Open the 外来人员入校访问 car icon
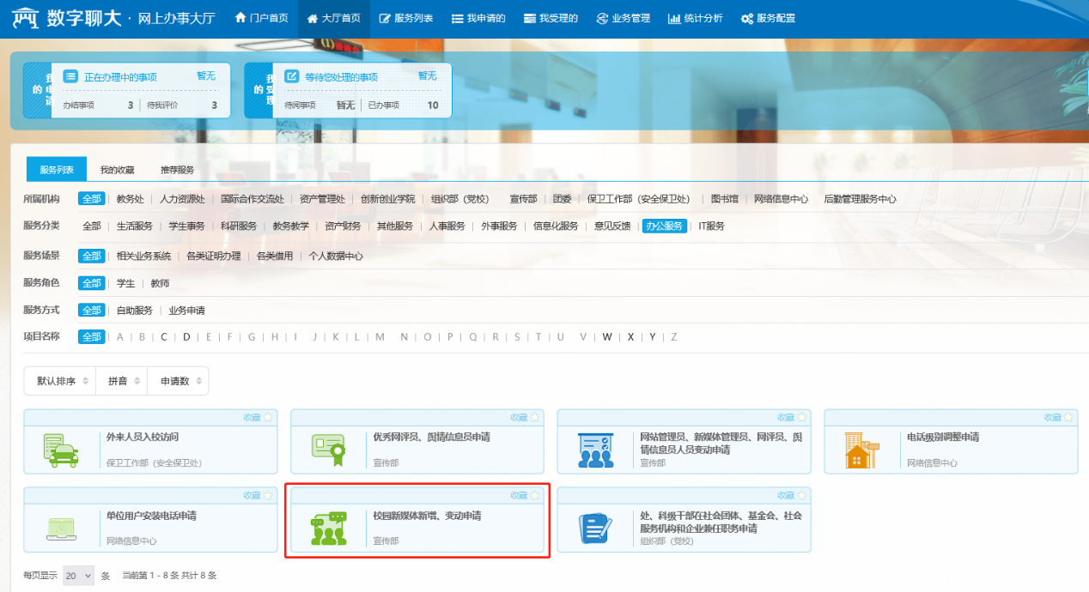The width and height of the screenshot is (1089, 592). pos(60,450)
